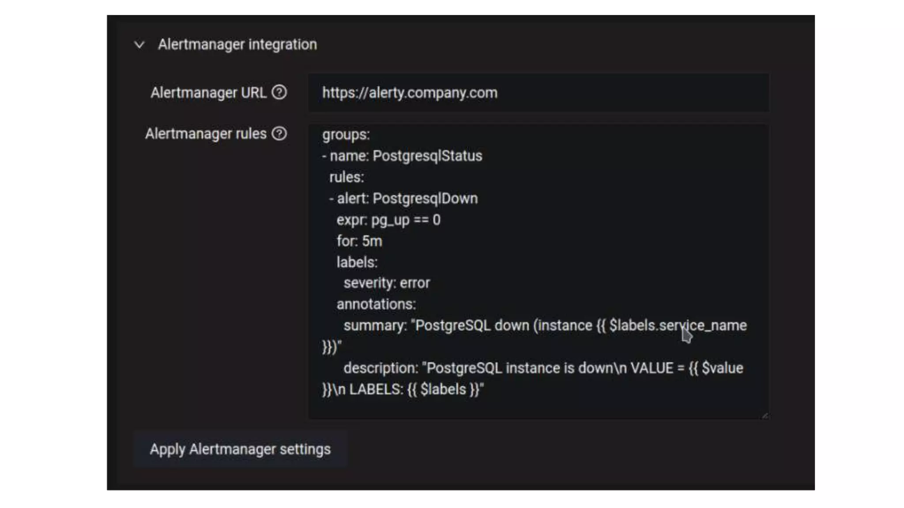Click the Alertmanager URL label text
904x508 pixels.
point(208,93)
